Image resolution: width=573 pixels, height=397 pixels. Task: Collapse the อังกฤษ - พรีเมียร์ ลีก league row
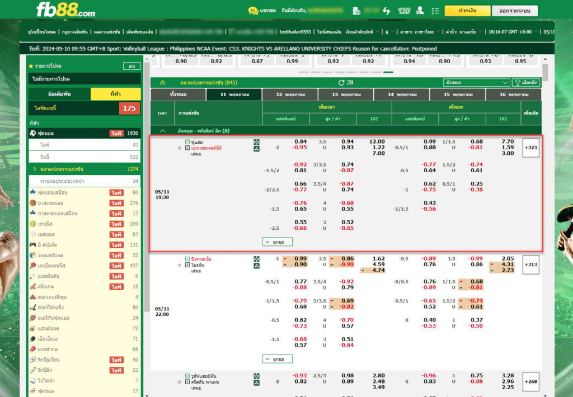163,131
